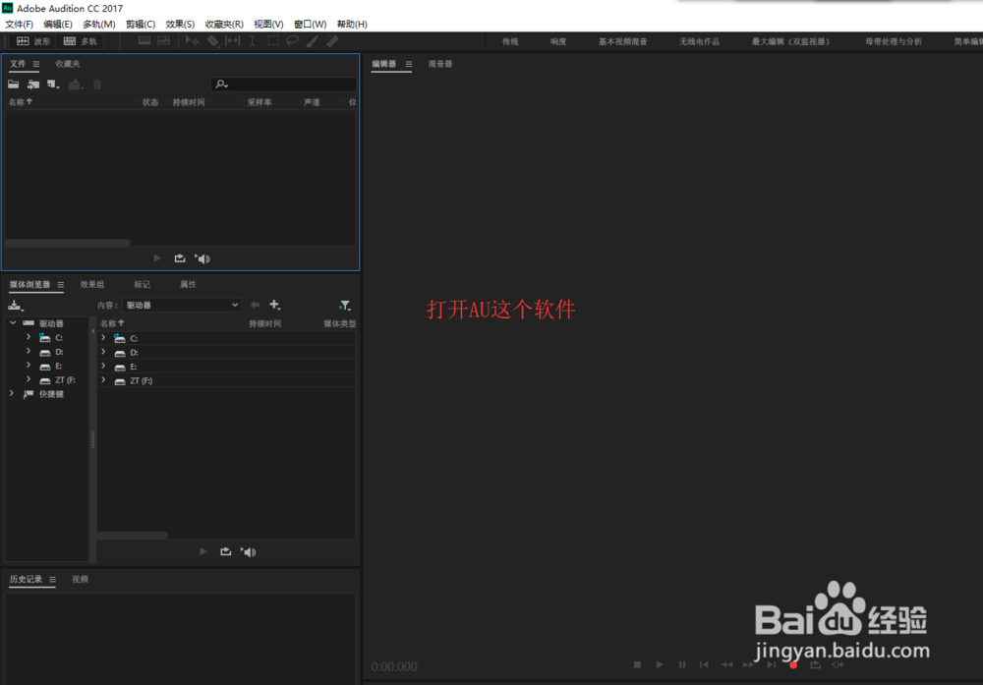Open the 媒体浏览器 panel menu icon

pyautogui.click(x=61, y=285)
